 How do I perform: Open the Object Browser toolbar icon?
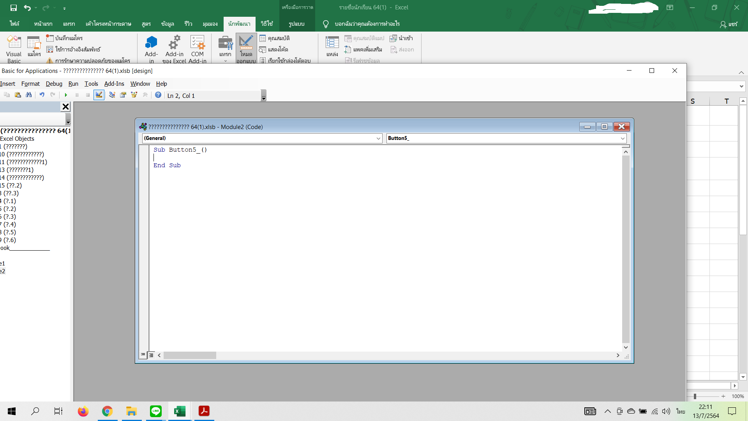(134, 95)
